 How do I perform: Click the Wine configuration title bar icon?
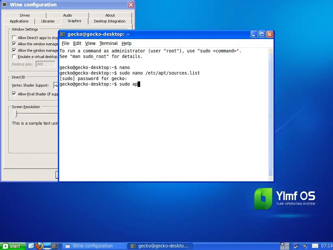(x=5, y=5)
